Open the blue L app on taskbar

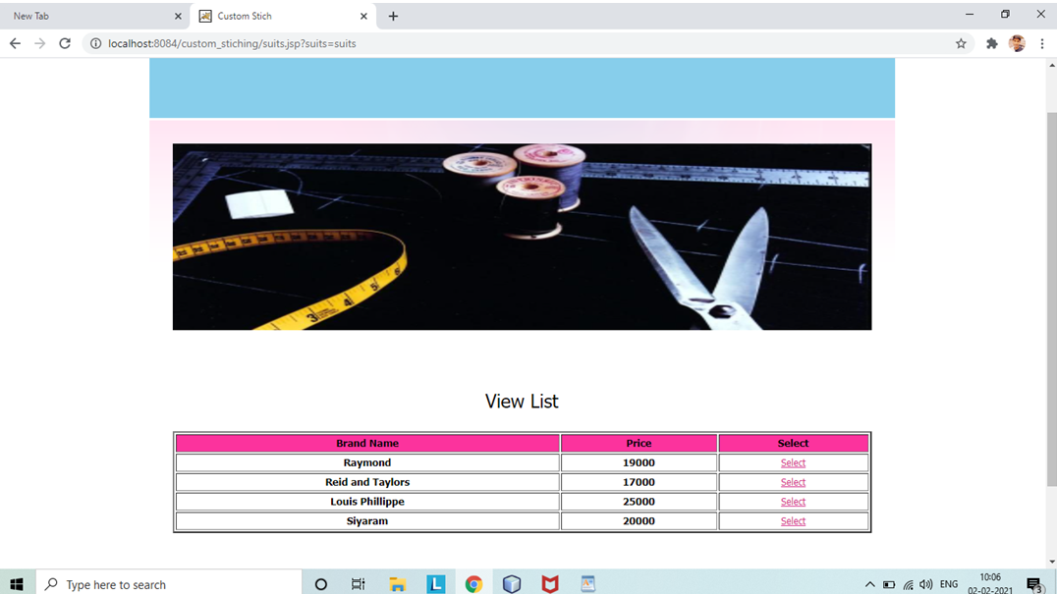pyautogui.click(x=435, y=584)
